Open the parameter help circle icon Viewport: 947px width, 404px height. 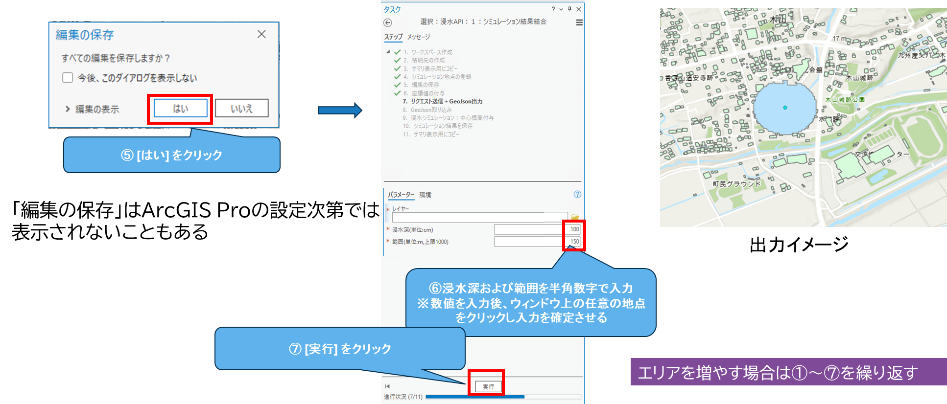pyautogui.click(x=577, y=194)
